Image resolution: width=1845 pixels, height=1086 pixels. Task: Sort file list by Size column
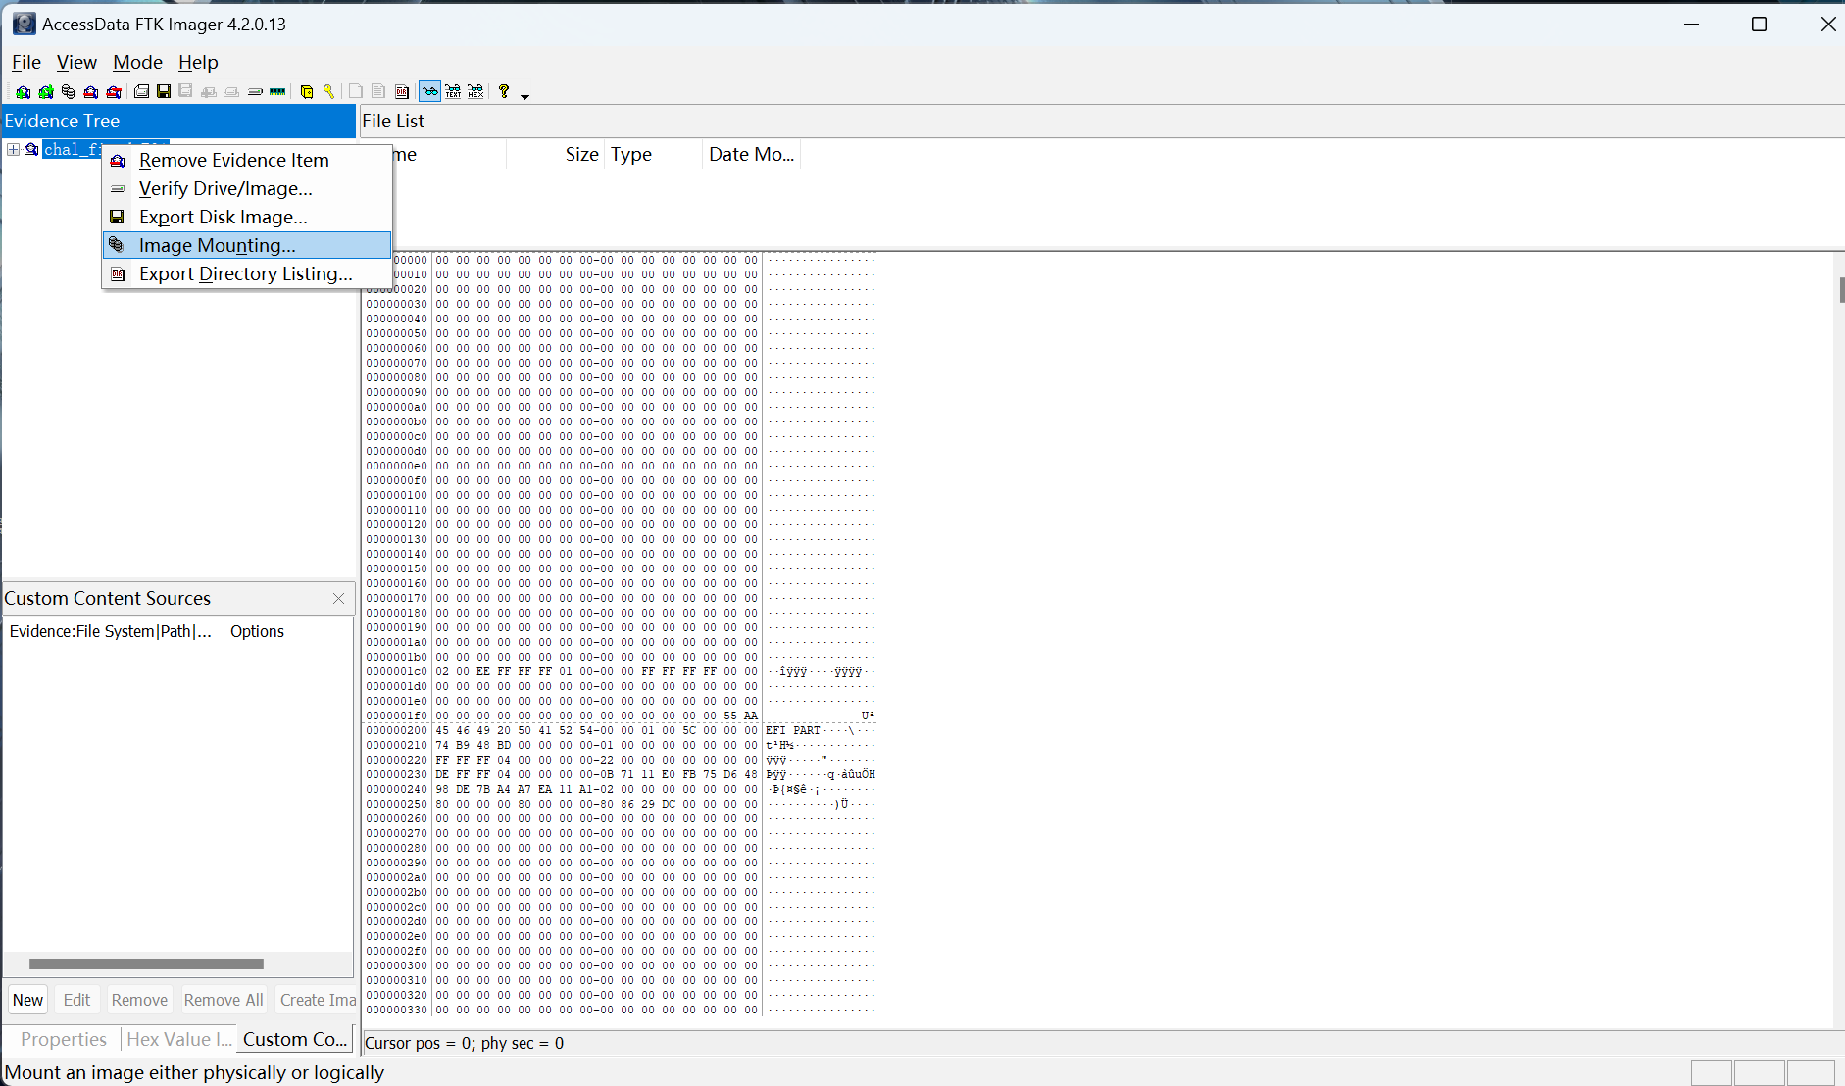[x=556, y=154]
